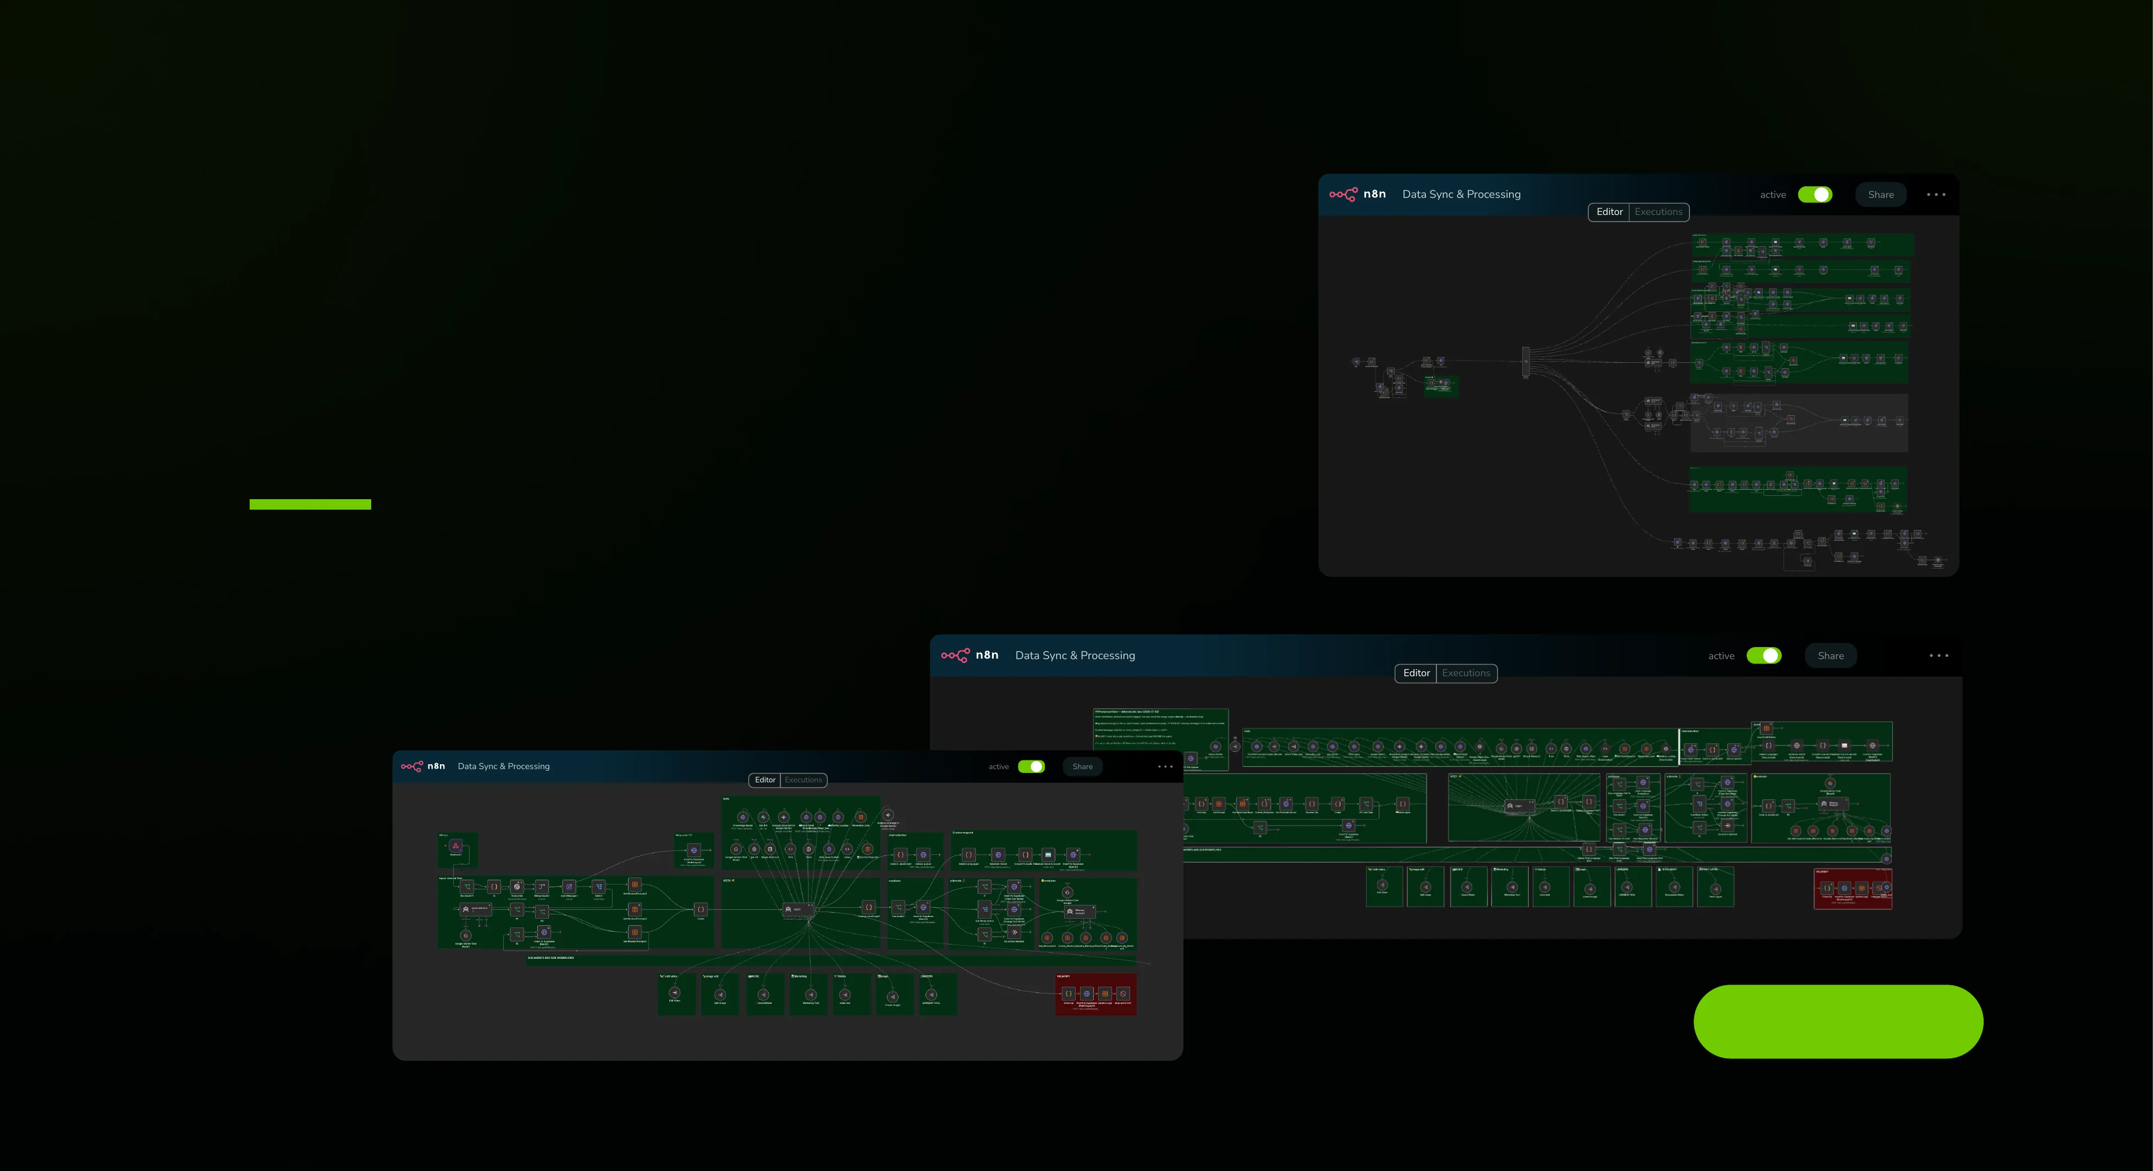This screenshot has height=1171, width=2153.
Task: Turn off the active toggle in the front window
Action: [x=1031, y=767]
